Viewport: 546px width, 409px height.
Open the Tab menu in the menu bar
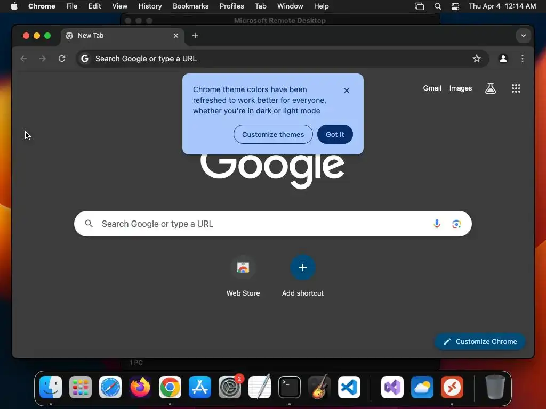tap(260, 6)
